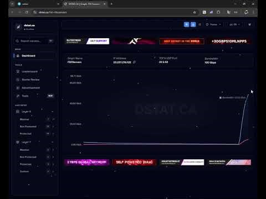
Task: Expand Monitor under Layer 4
Action: (53, 119)
